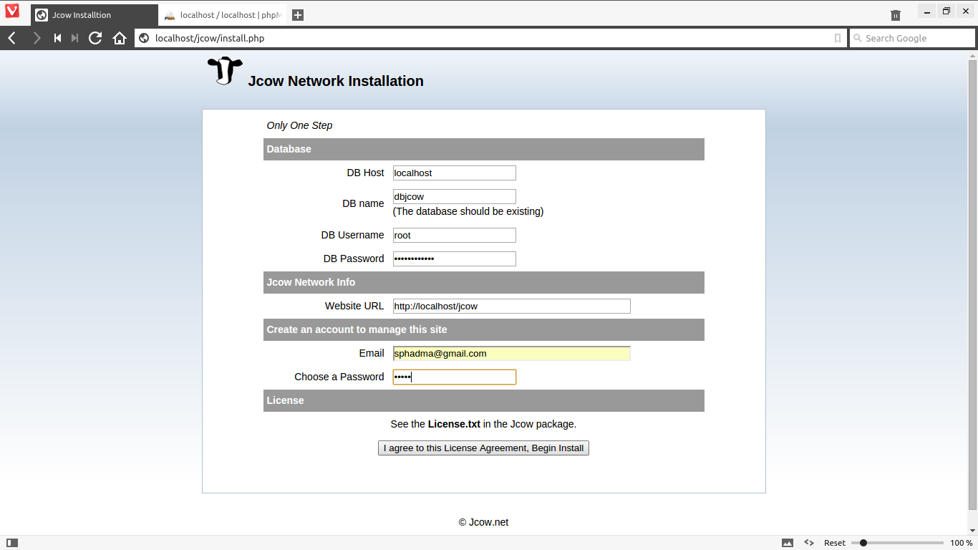Click the Email input field
This screenshot has width=978, height=550.
[x=512, y=353]
